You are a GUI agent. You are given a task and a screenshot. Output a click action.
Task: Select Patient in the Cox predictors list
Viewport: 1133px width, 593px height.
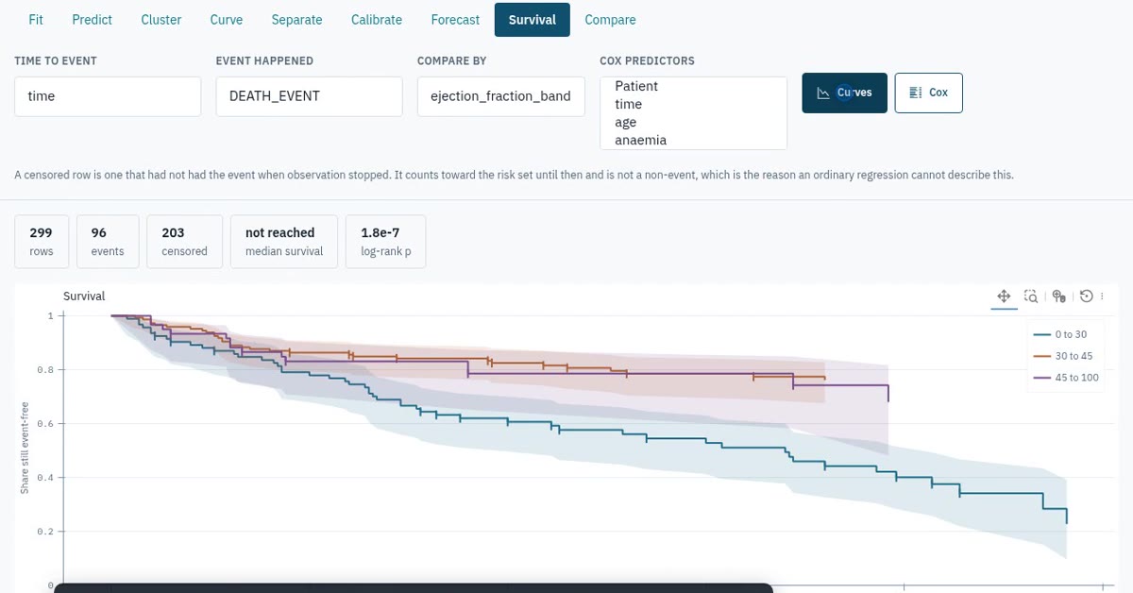point(693,86)
